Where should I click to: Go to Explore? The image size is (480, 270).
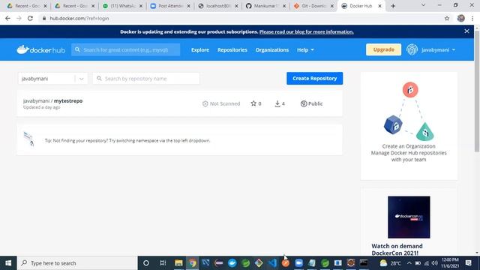[200, 49]
